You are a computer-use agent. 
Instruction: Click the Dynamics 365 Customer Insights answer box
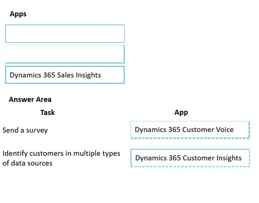[x=190, y=158]
